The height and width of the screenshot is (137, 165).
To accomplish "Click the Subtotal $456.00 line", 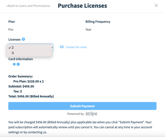I will pyautogui.click(x=21, y=87).
